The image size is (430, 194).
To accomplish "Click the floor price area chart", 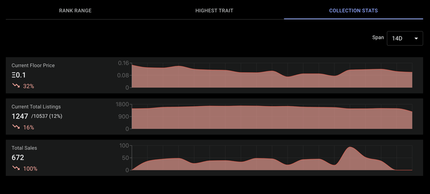I will click(272, 75).
